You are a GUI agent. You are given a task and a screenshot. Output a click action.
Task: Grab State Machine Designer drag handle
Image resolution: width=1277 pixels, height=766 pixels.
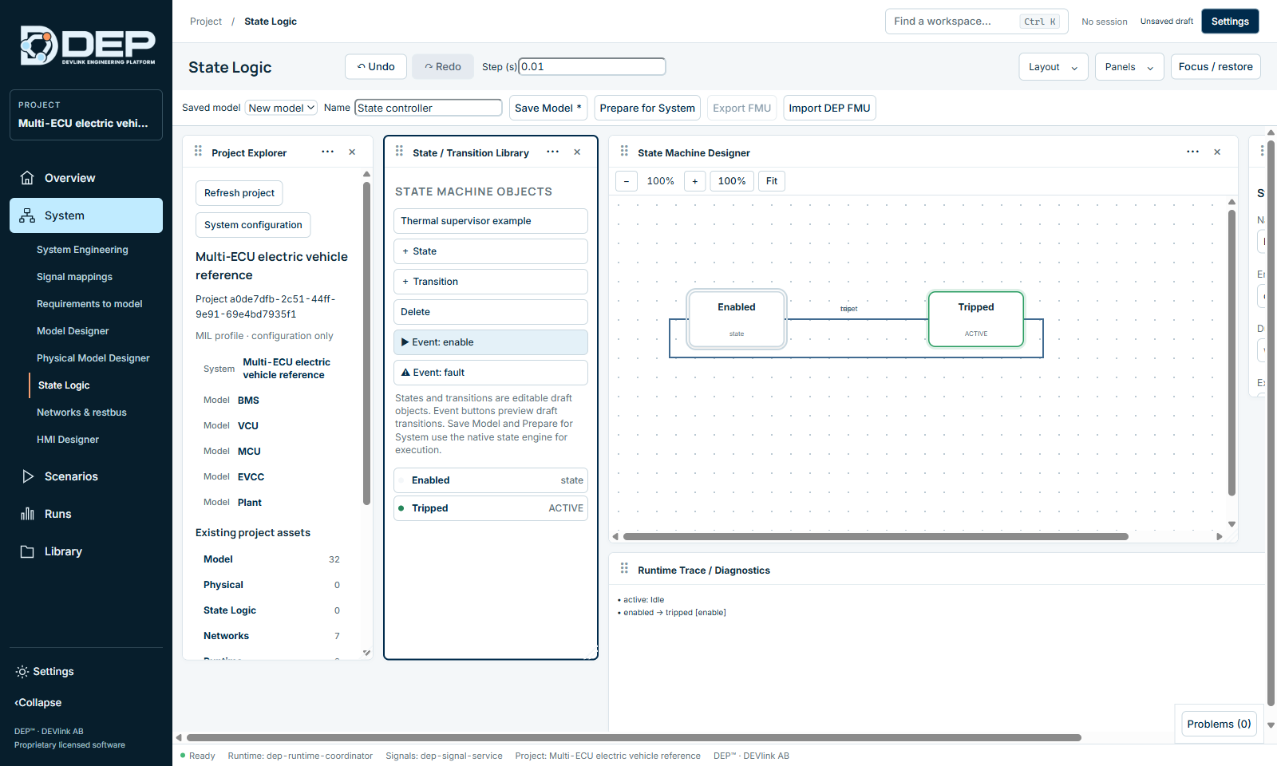point(624,152)
